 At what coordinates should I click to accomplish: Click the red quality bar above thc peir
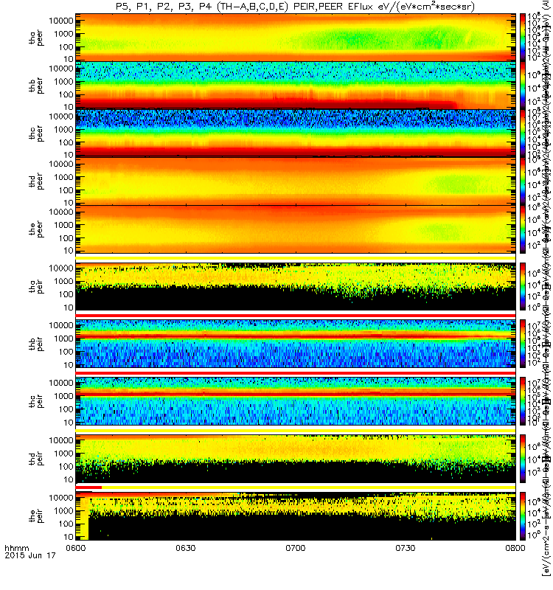tap(296, 373)
